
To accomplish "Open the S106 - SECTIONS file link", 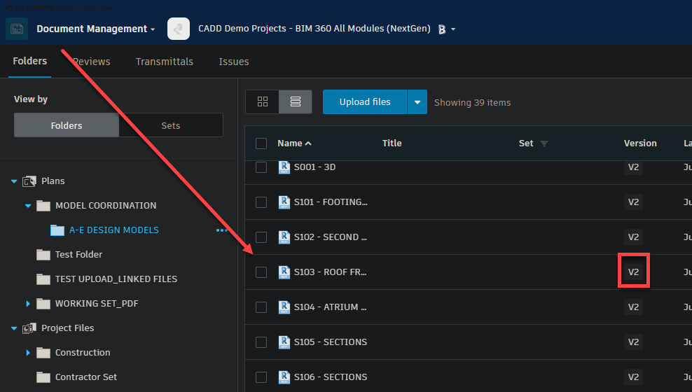I will (331, 377).
